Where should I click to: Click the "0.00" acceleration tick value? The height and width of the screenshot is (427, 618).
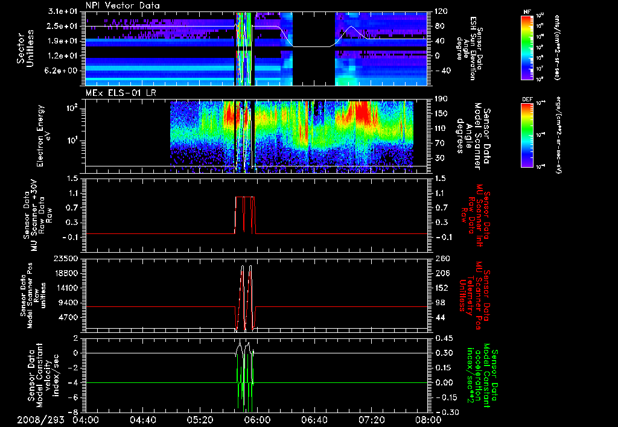click(444, 383)
